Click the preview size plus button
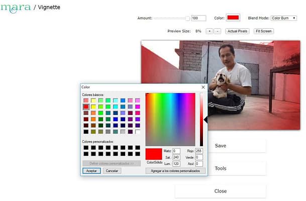 click(209, 31)
